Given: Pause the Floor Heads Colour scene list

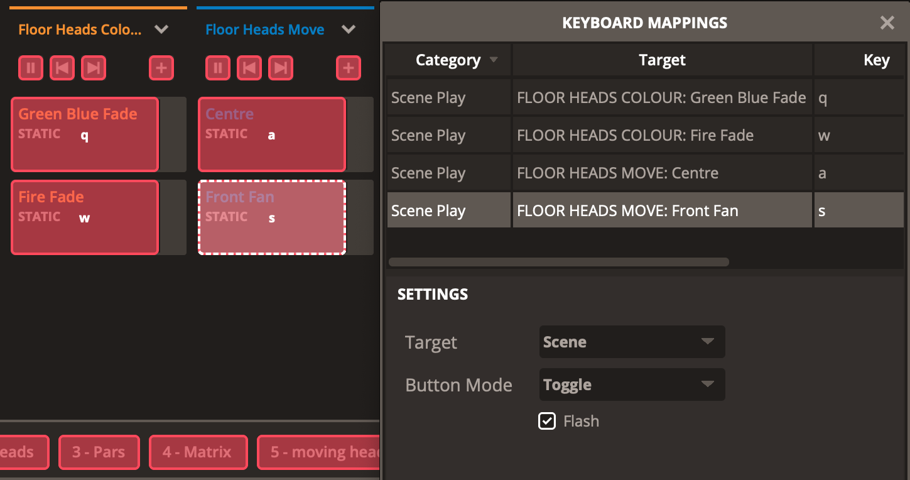Looking at the screenshot, I should point(31,68).
